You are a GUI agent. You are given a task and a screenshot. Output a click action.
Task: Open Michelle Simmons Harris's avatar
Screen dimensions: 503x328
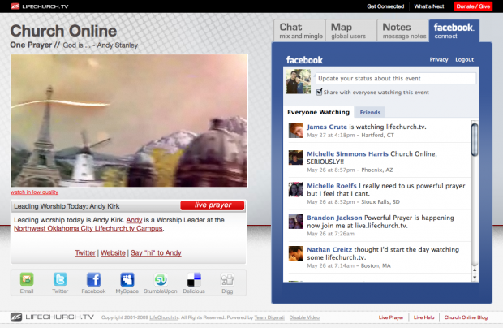pos(296,158)
